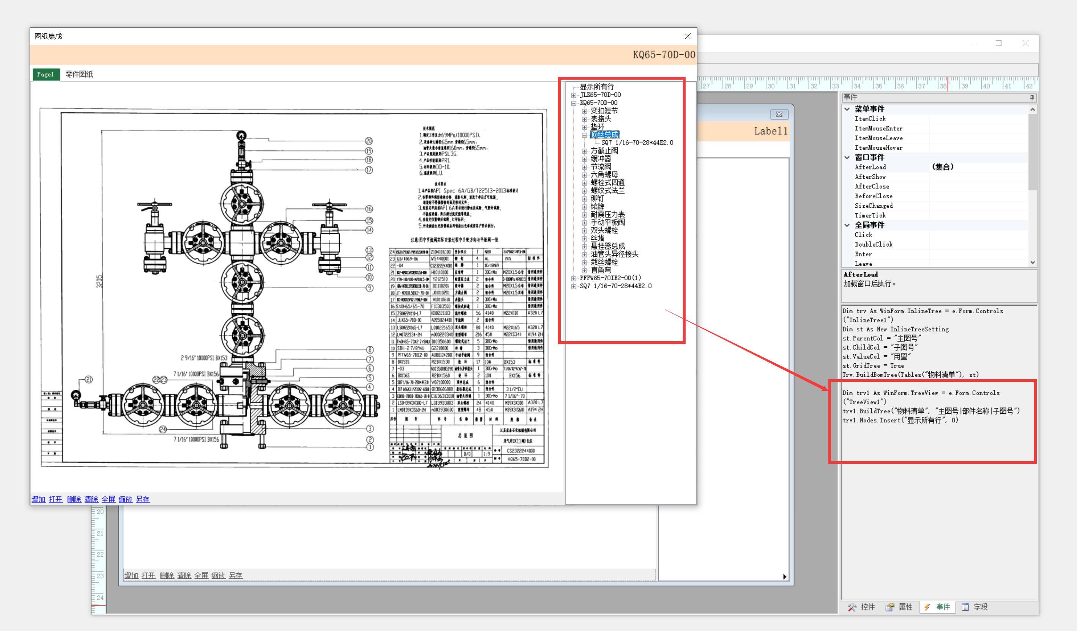Viewport: 1077px width, 631px height.
Task: Click 另存 link in background designer form
Action: [x=235, y=576]
